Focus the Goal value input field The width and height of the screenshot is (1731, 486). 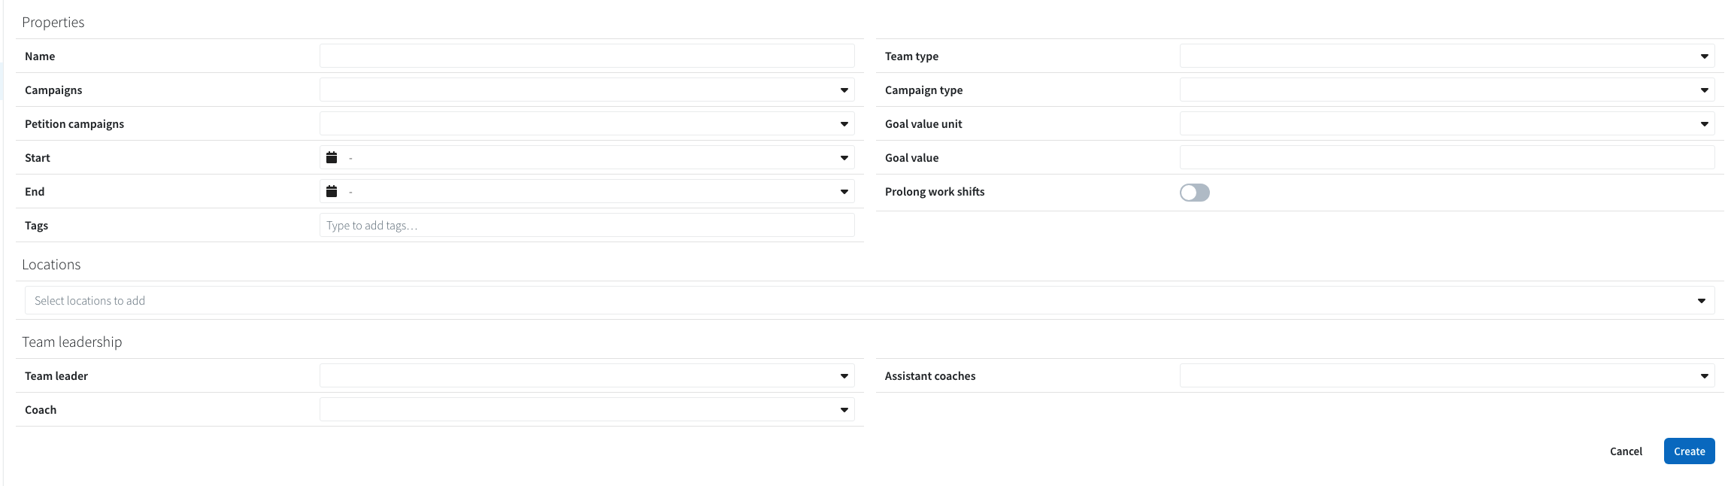click(1447, 157)
